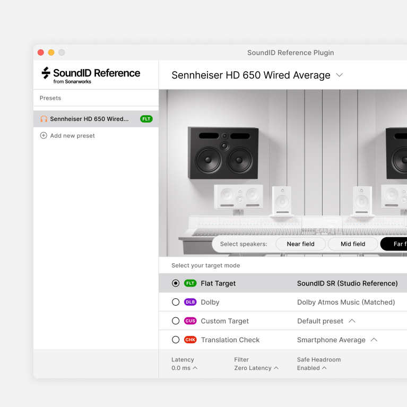Select the Sennheiser HD 650 Wired preset row
This screenshot has width=407, height=407.
pyautogui.click(x=89, y=119)
